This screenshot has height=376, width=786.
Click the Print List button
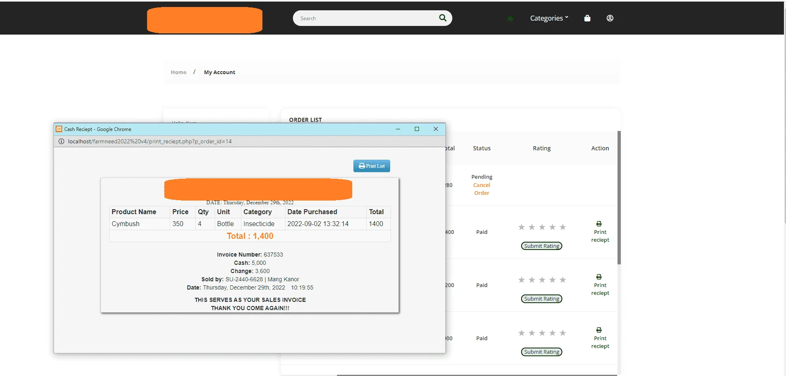(x=372, y=166)
